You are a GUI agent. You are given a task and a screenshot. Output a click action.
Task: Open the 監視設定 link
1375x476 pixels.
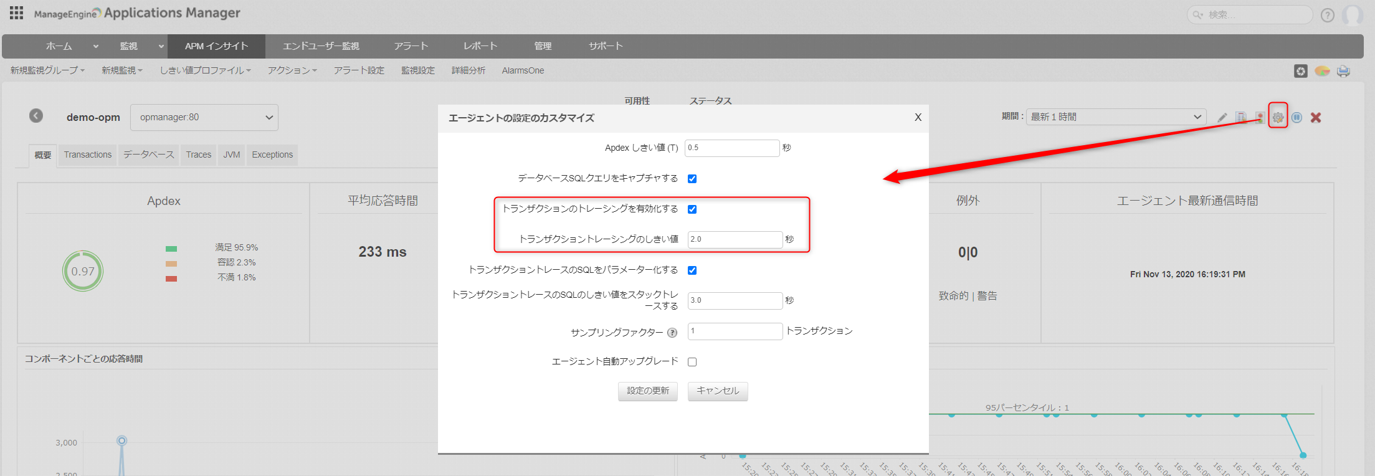[418, 70]
